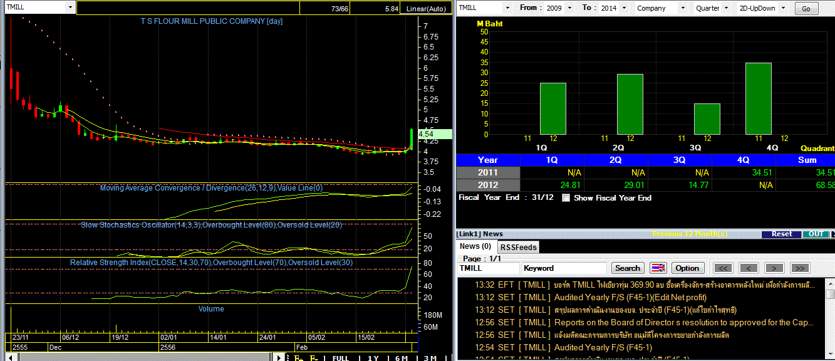Expand the Quarter period dropdown
Image resolution: width=835 pixels, height=361 pixels.
click(726, 8)
